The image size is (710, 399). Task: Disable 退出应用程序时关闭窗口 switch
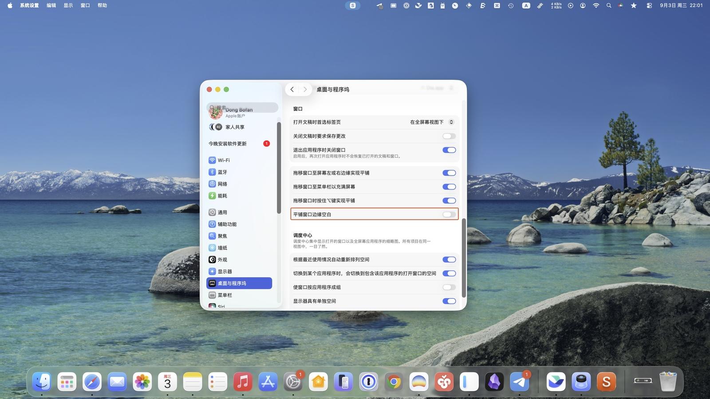(449, 150)
